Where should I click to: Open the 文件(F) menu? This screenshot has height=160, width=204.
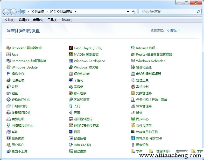point(10,20)
